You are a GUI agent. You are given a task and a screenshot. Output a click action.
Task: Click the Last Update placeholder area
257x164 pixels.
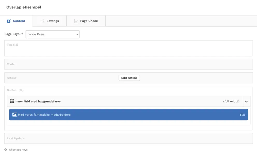[x=128, y=138]
